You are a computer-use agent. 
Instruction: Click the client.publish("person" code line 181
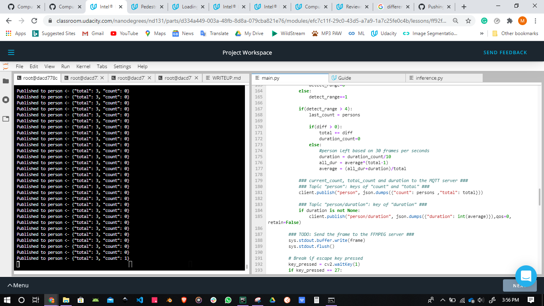(x=391, y=192)
